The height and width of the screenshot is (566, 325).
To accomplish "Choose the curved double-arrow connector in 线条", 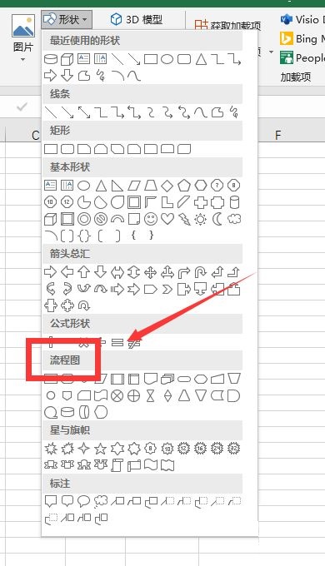I will click(x=183, y=112).
